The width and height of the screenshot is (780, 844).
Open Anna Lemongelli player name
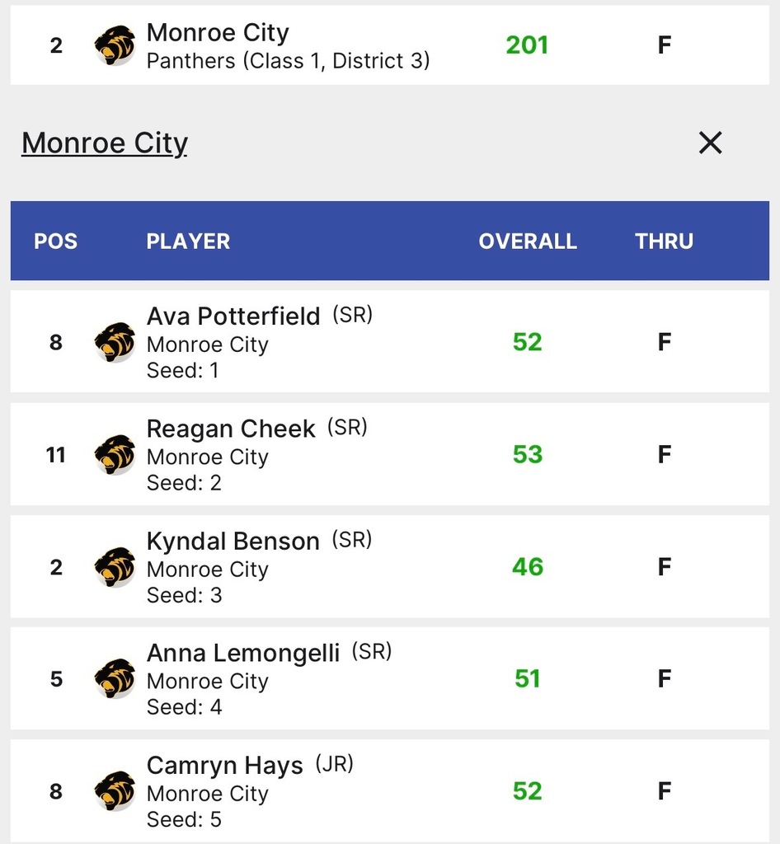(242, 653)
